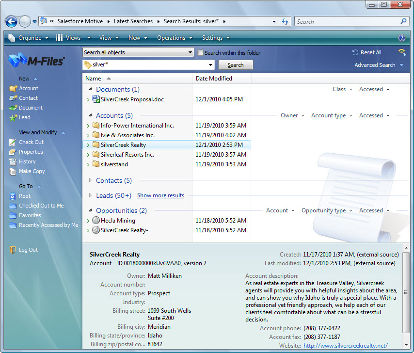Image resolution: width=414 pixels, height=353 pixels.
Task: Open the silvercreekrealty.net website link
Action: pyautogui.click(x=345, y=346)
